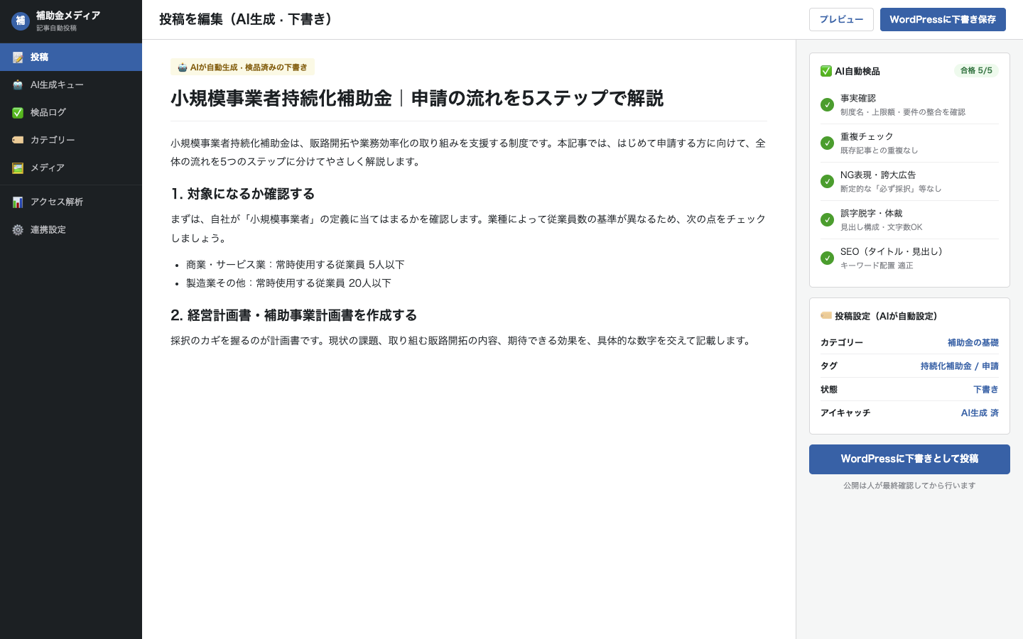Click the カテゴリー tag icon

pyautogui.click(x=18, y=141)
